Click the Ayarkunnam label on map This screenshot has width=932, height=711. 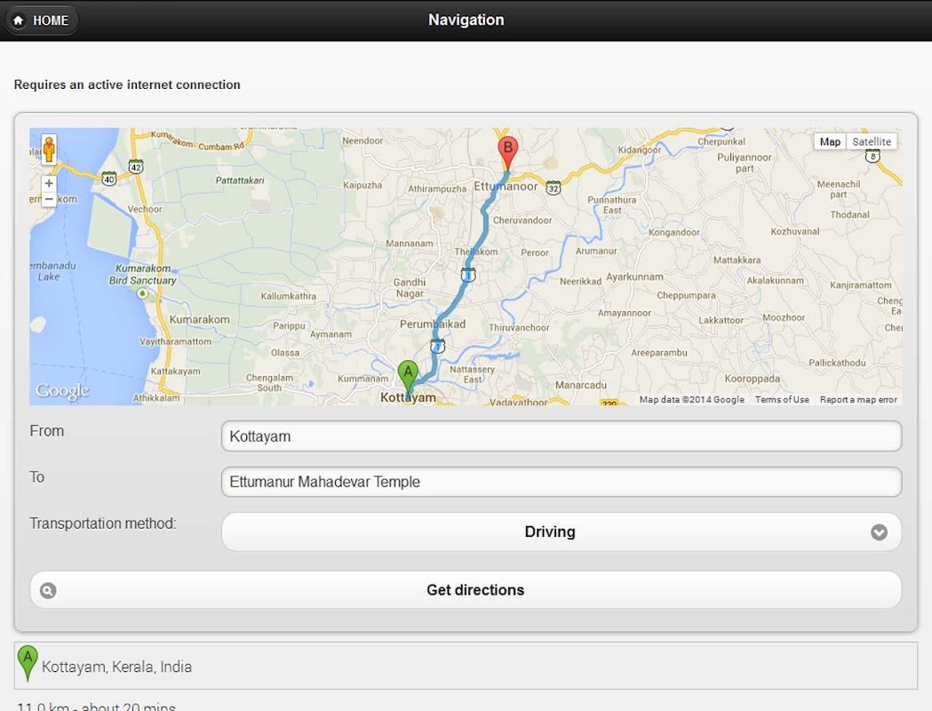click(634, 277)
